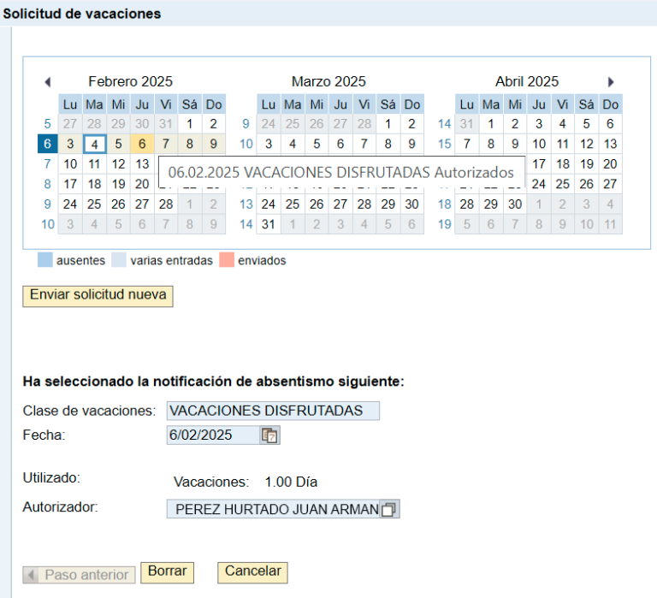This screenshot has height=598, width=657.
Task: Click the Autorizador name field
Action: (x=274, y=510)
